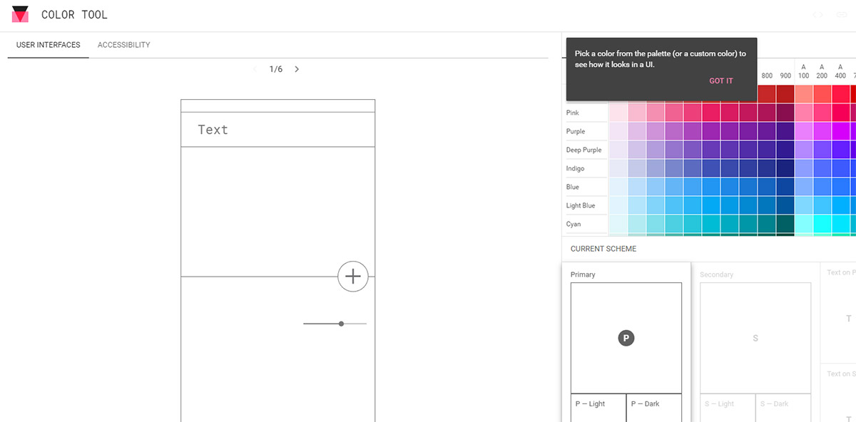Select the S — Dark color box
The image size is (856, 422).
(x=783, y=408)
